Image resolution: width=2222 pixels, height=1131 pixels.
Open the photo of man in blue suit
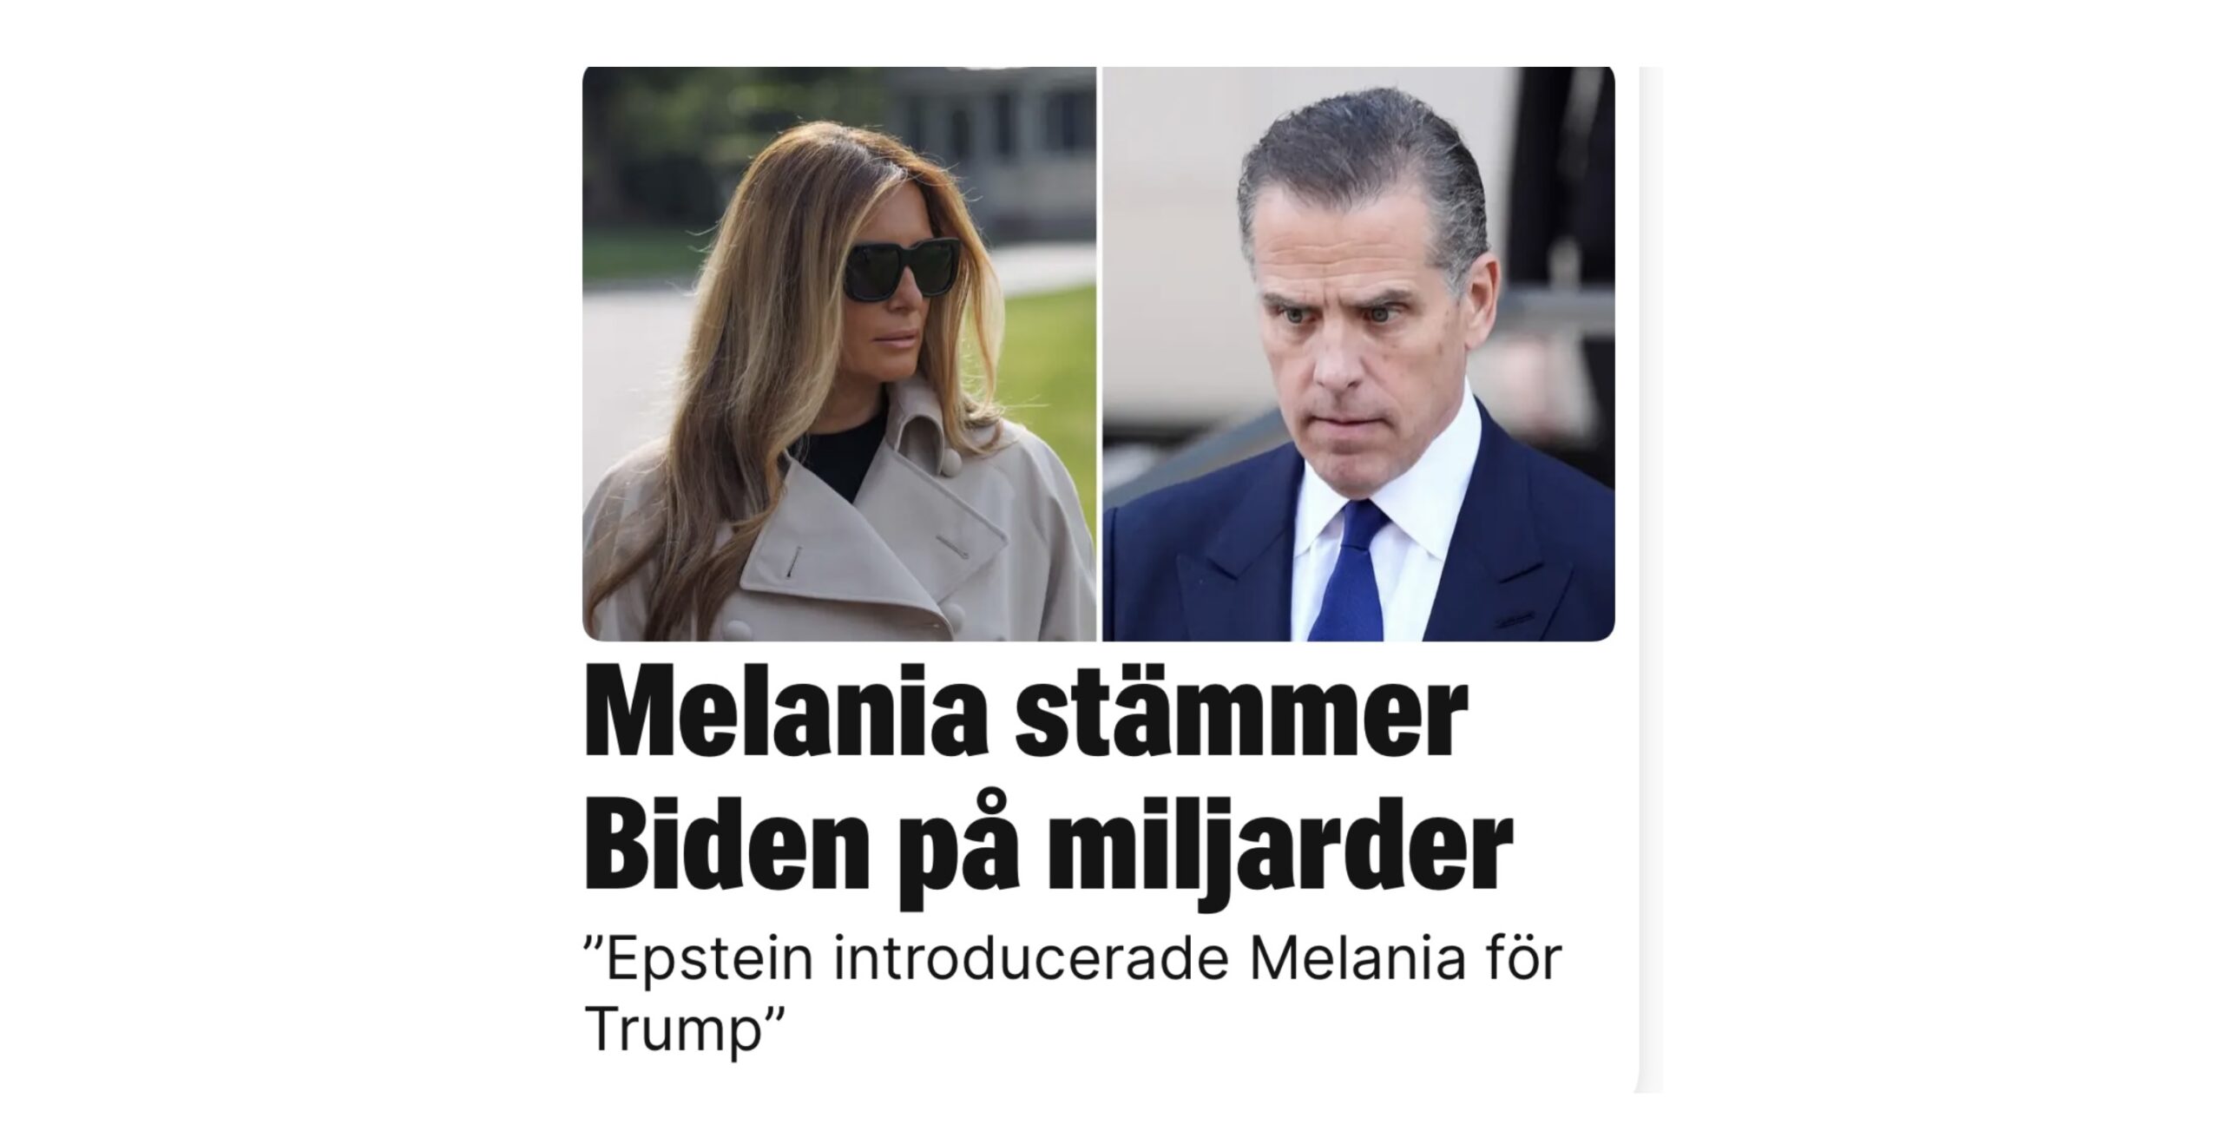pyautogui.click(x=1358, y=353)
